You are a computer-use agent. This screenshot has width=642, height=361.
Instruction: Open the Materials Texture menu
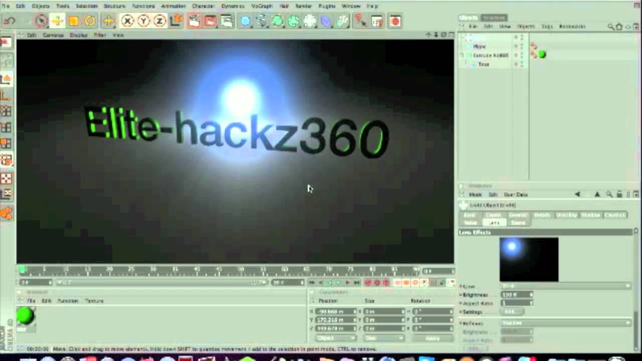(x=94, y=301)
